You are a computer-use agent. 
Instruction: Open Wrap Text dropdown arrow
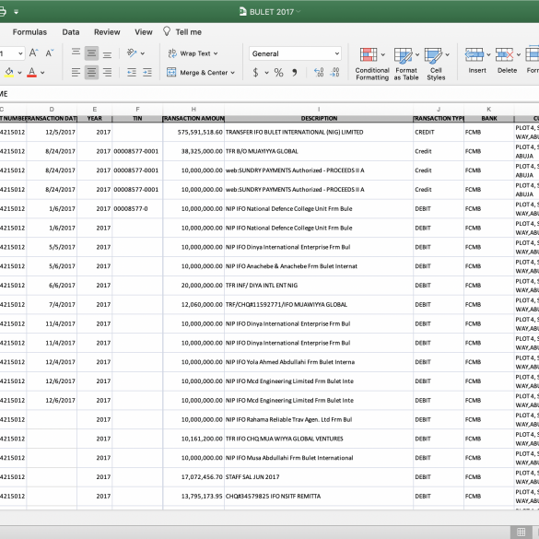[x=216, y=53]
